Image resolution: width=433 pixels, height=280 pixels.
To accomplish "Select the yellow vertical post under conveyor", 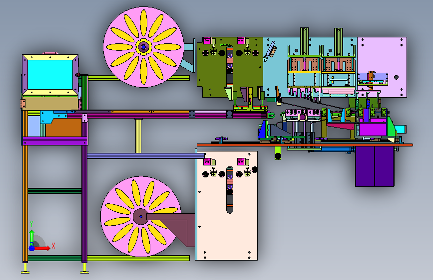I will tap(138, 136).
